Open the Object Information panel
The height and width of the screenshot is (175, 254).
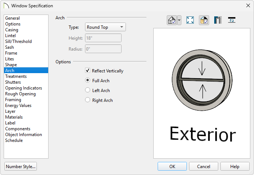click(x=26, y=134)
